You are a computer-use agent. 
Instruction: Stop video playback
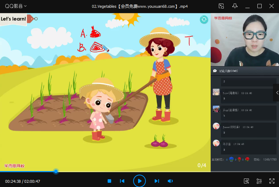click(109, 181)
